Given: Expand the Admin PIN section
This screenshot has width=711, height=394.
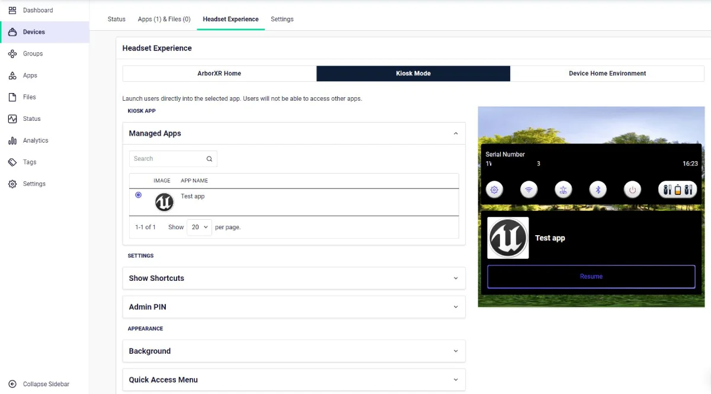Looking at the screenshot, I should pos(456,307).
